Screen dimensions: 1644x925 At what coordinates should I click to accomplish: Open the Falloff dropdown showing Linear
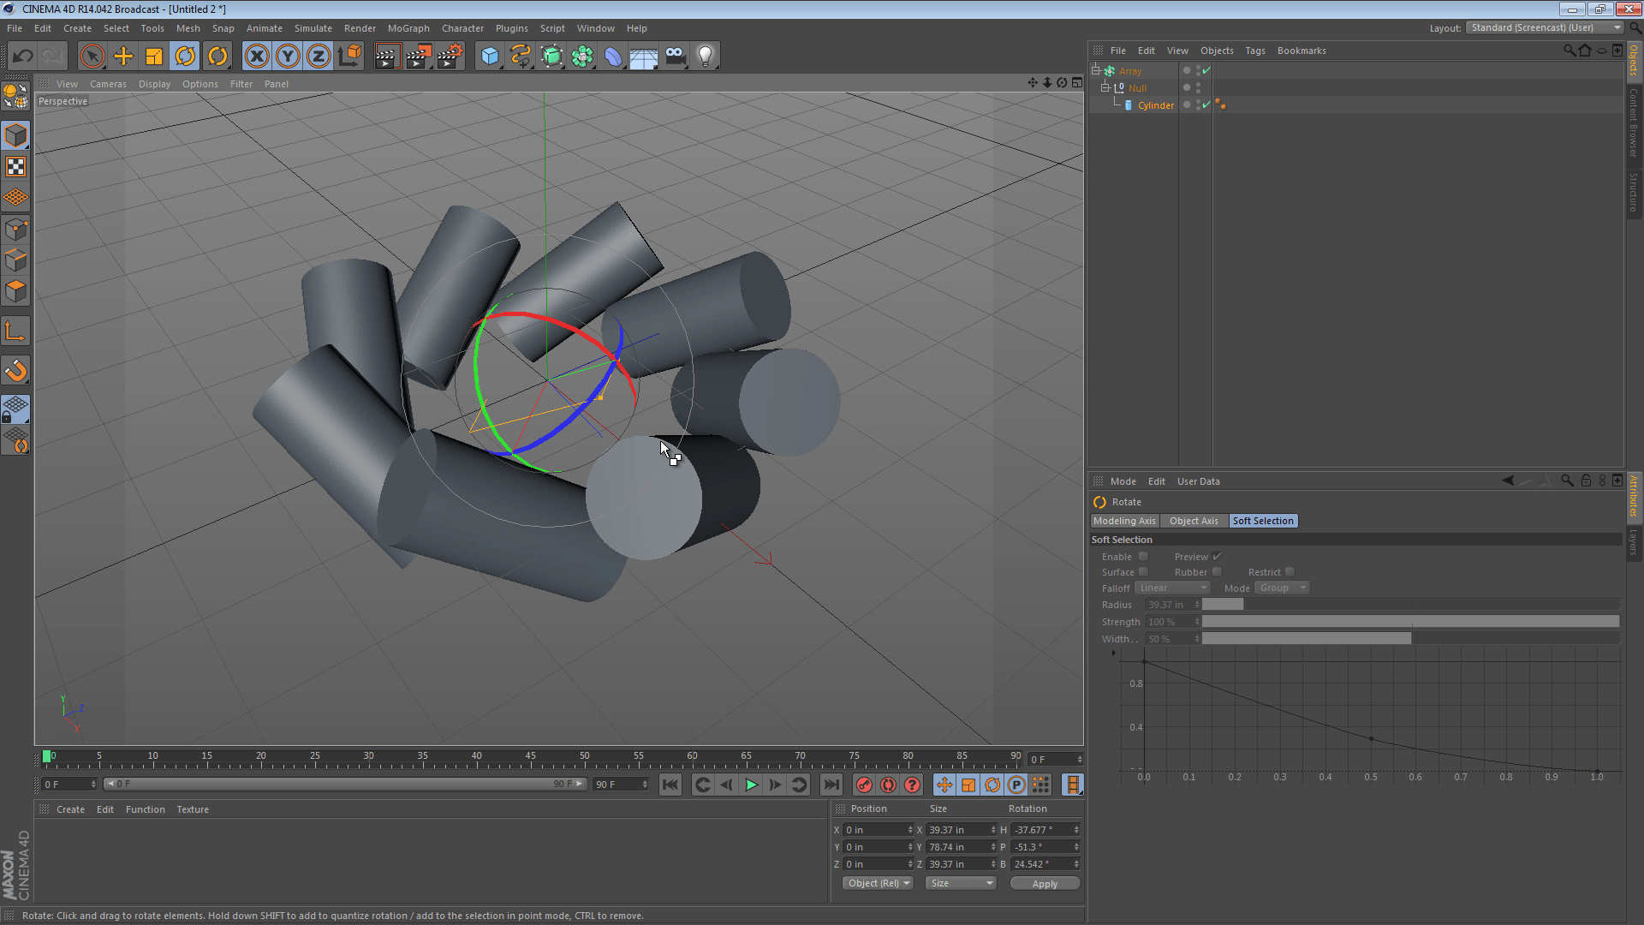[1172, 588]
